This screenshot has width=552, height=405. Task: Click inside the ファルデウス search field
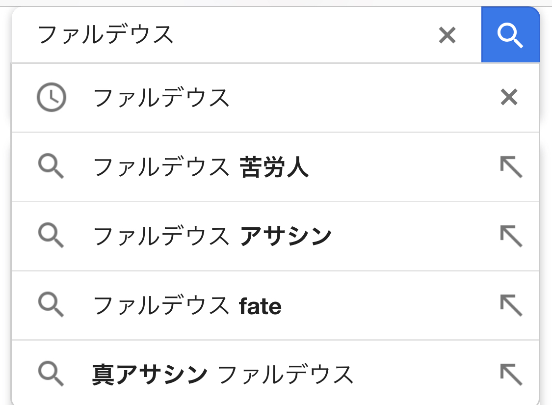pos(221,35)
